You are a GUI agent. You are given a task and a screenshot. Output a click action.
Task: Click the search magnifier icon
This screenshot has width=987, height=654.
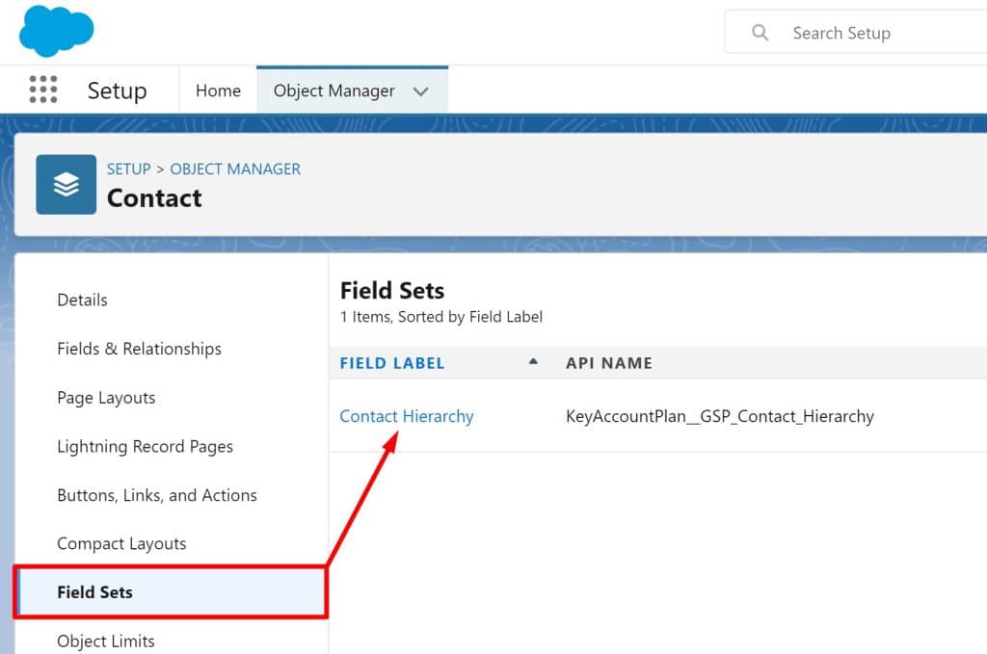tap(760, 33)
